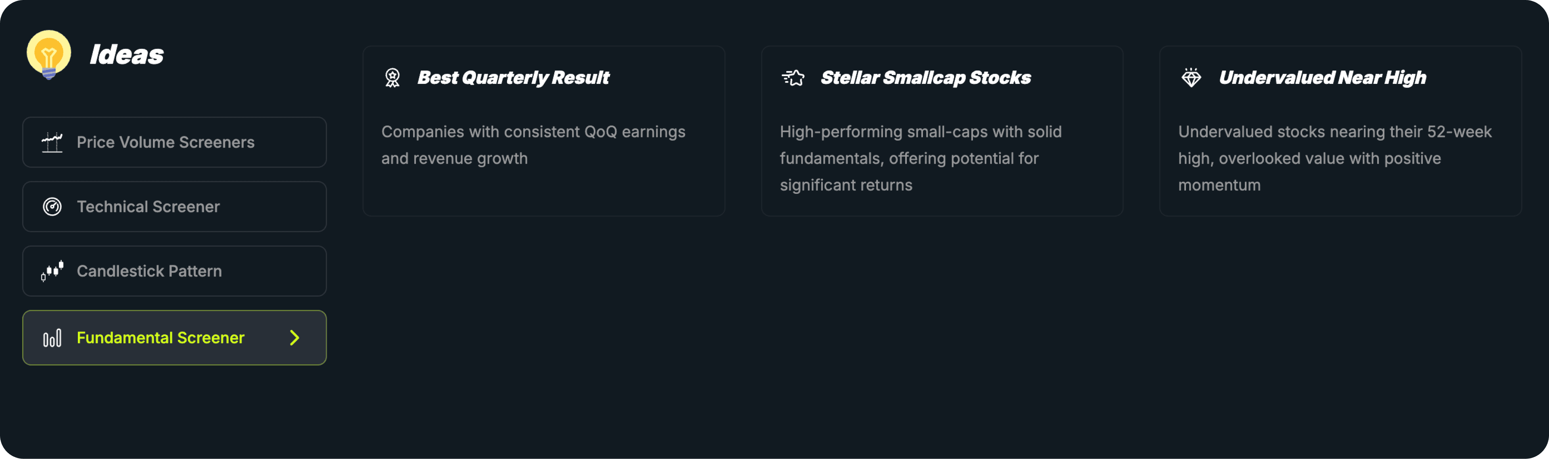The height and width of the screenshot is (459, 1549).
Task: Select the Price Volume Screeners chart icon
Action: pos(52,142)
